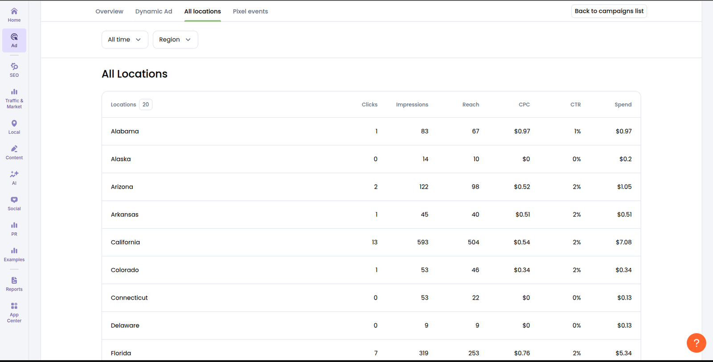The height and width of the screenshot is (362, 713).
Task: Switch to the Overview tab
Action: coord(109,12)
